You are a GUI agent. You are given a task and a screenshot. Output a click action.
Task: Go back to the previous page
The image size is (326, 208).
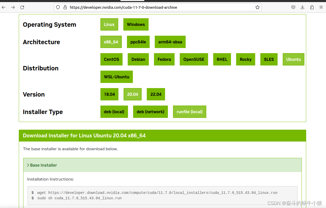tap(4, 7)
